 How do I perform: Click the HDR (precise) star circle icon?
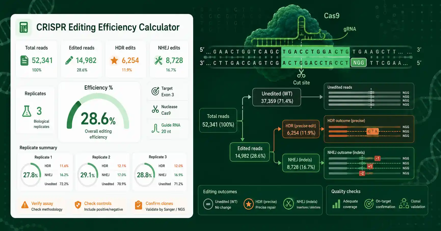(x=248, y=204)
